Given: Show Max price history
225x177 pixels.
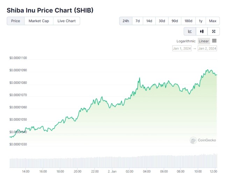Looking at the screenshot, I should (212, 21).
